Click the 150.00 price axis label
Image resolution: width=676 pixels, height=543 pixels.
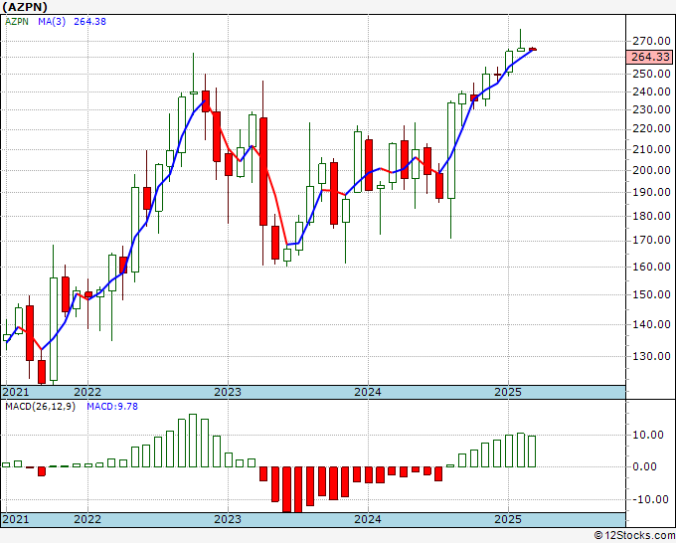point(651,294)
